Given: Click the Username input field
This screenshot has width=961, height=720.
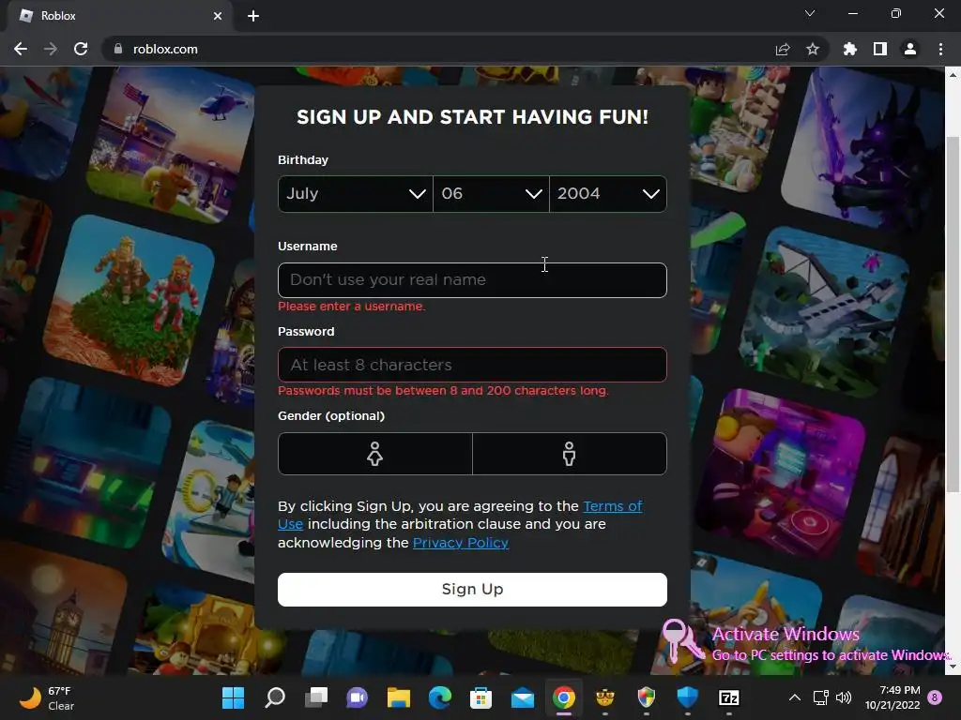Looking at the screenshot, I should coord(472,280).
